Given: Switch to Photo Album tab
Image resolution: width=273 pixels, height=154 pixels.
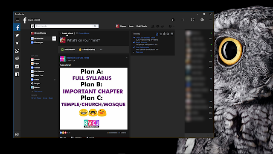Looking at the screenshot, I should coord(84,33).
